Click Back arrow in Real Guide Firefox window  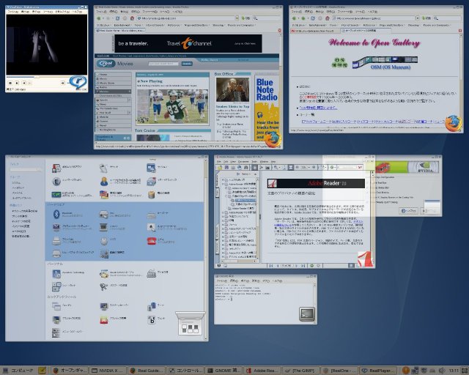tap(99, 18)
